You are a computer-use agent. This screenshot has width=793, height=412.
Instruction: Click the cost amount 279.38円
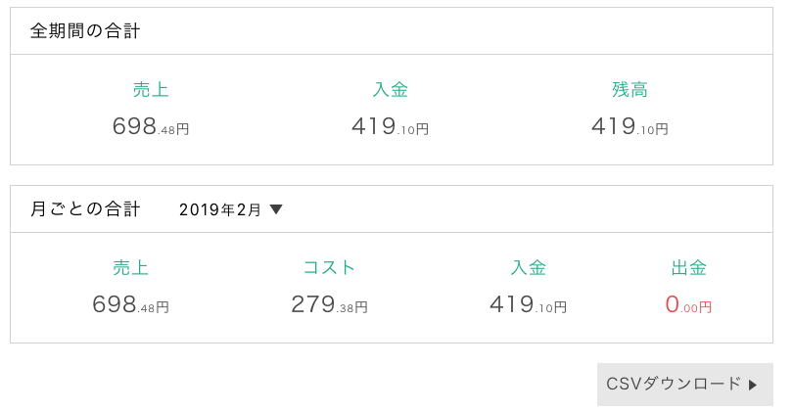(329, 304)
